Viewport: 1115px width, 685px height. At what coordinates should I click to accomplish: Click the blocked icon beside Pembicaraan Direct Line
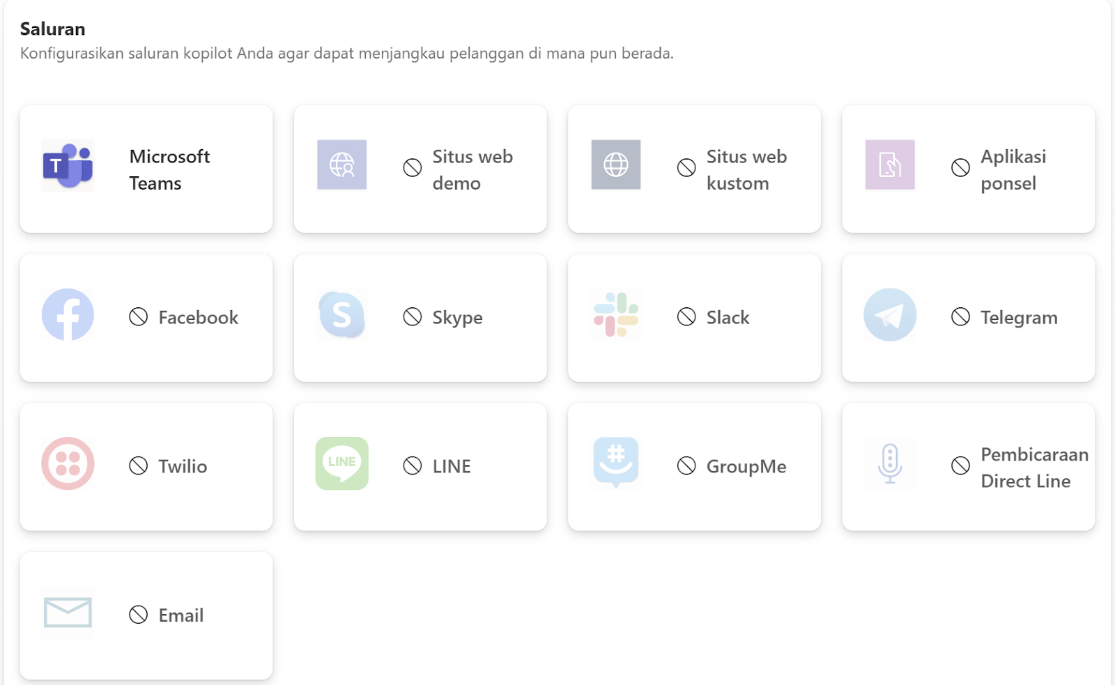(960, 465)
